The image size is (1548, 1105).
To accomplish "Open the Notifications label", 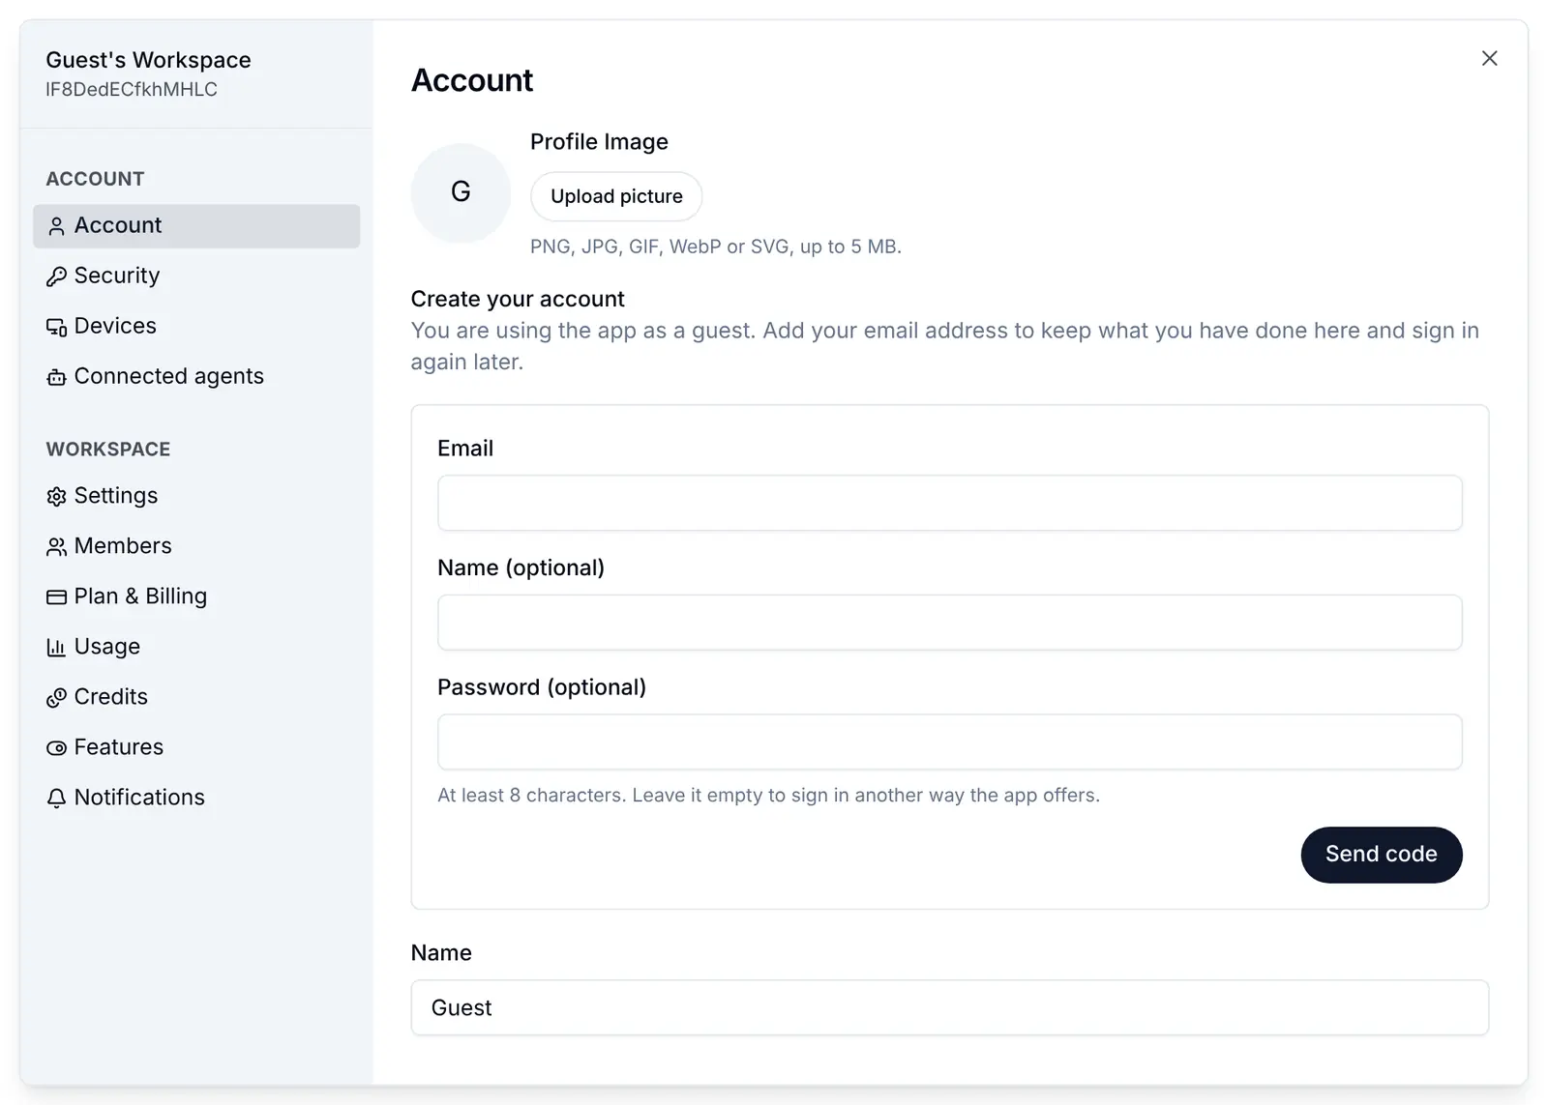I will (139, 798).
